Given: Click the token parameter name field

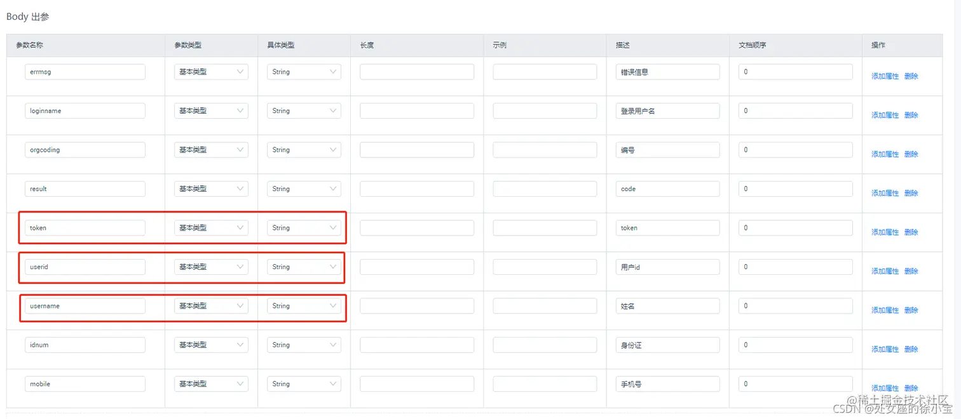Looking at the screenshot, I should [85, 228].
